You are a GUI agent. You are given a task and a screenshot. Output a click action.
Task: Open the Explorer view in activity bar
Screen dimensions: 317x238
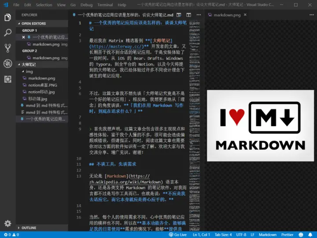(x=7, y=17)
